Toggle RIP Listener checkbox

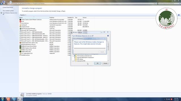click(x=75, y=59)
